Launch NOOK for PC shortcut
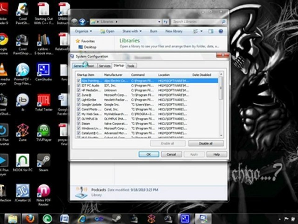The width and height of the screenshot is (298, 224). click(x=23, y=162)
